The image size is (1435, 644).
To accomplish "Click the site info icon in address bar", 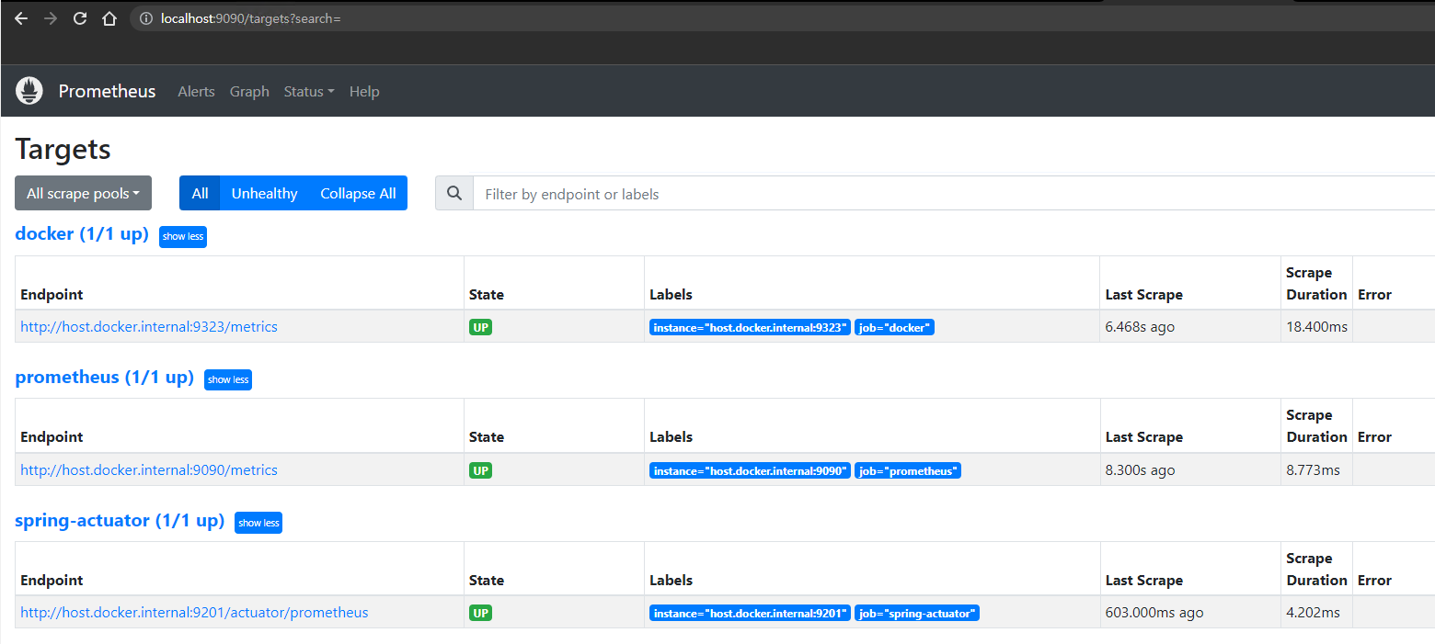I will (145, 18).
